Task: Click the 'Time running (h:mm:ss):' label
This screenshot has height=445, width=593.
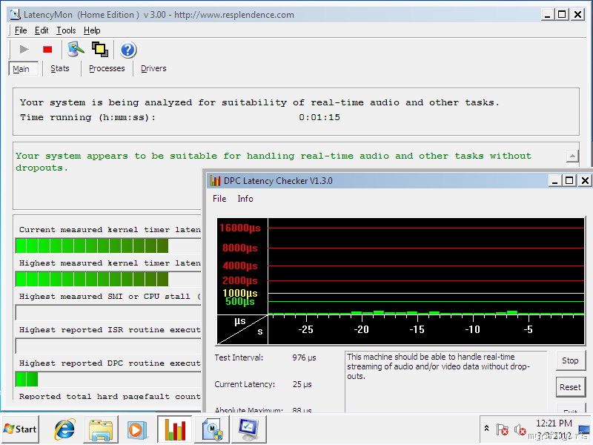Action: coord(87,117)
